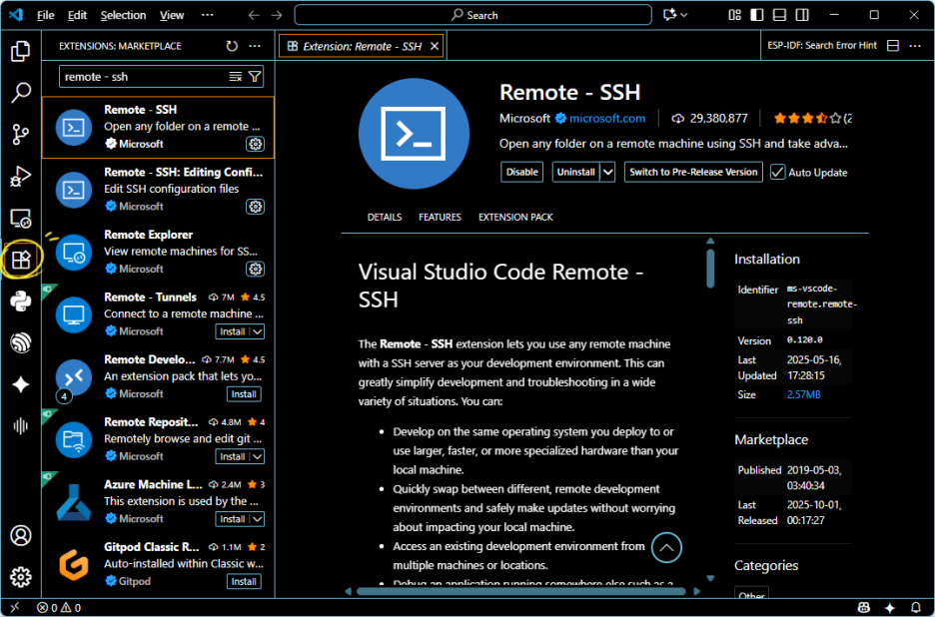Disable the Remote - SSH extension

tap(521, 172)
